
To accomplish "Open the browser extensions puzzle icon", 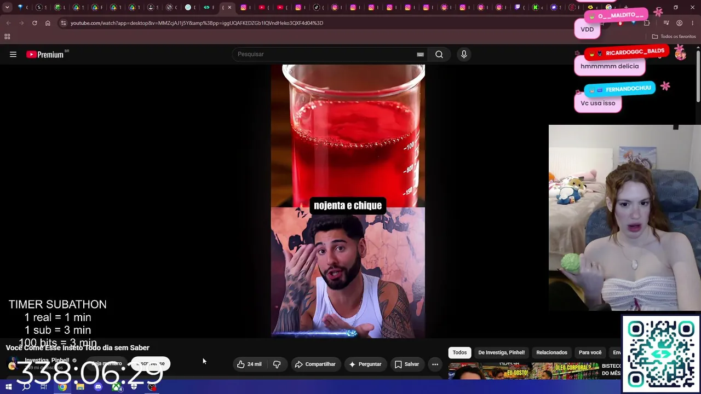I will click(x=647, y=23).
